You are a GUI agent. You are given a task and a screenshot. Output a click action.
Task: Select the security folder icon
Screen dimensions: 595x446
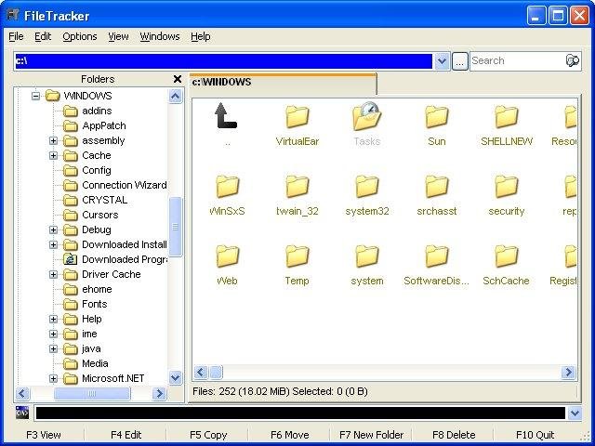click(506, 187)
